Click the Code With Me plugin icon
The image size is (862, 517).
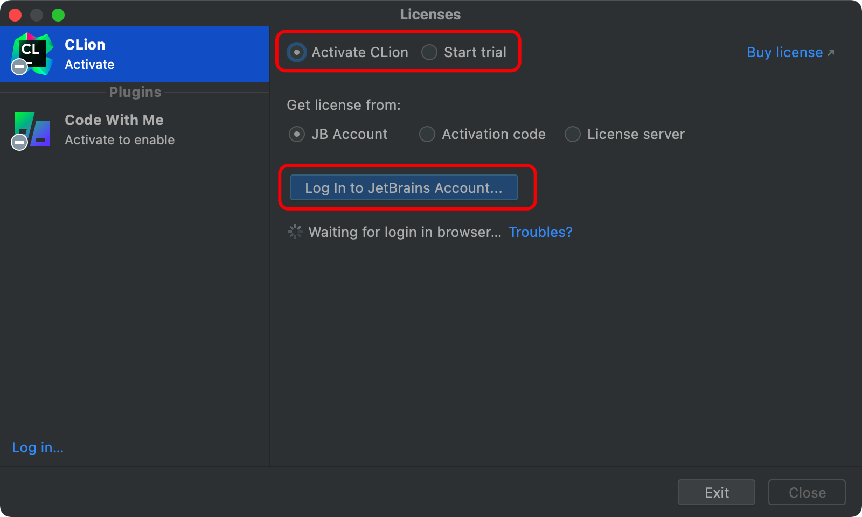[33, 128]
